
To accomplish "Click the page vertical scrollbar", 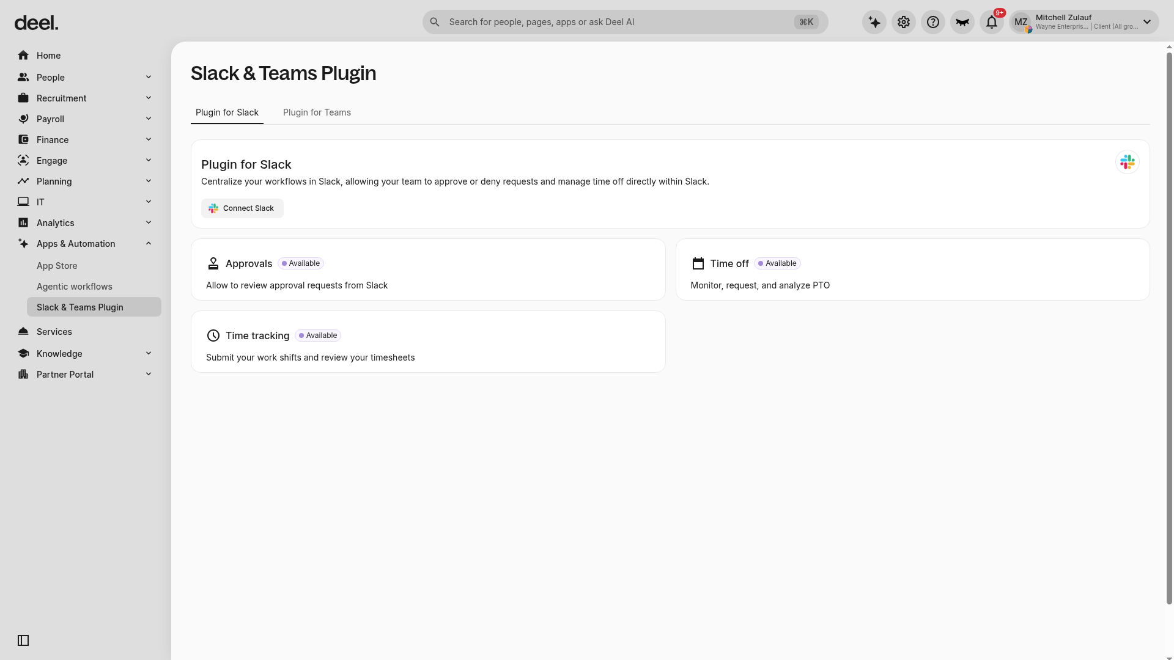I will tap(1169, 329).
